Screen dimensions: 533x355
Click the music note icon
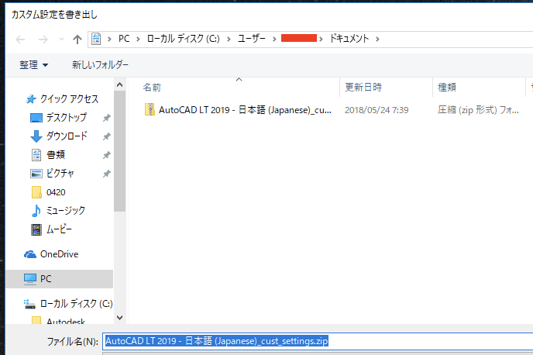coord(36,211)
